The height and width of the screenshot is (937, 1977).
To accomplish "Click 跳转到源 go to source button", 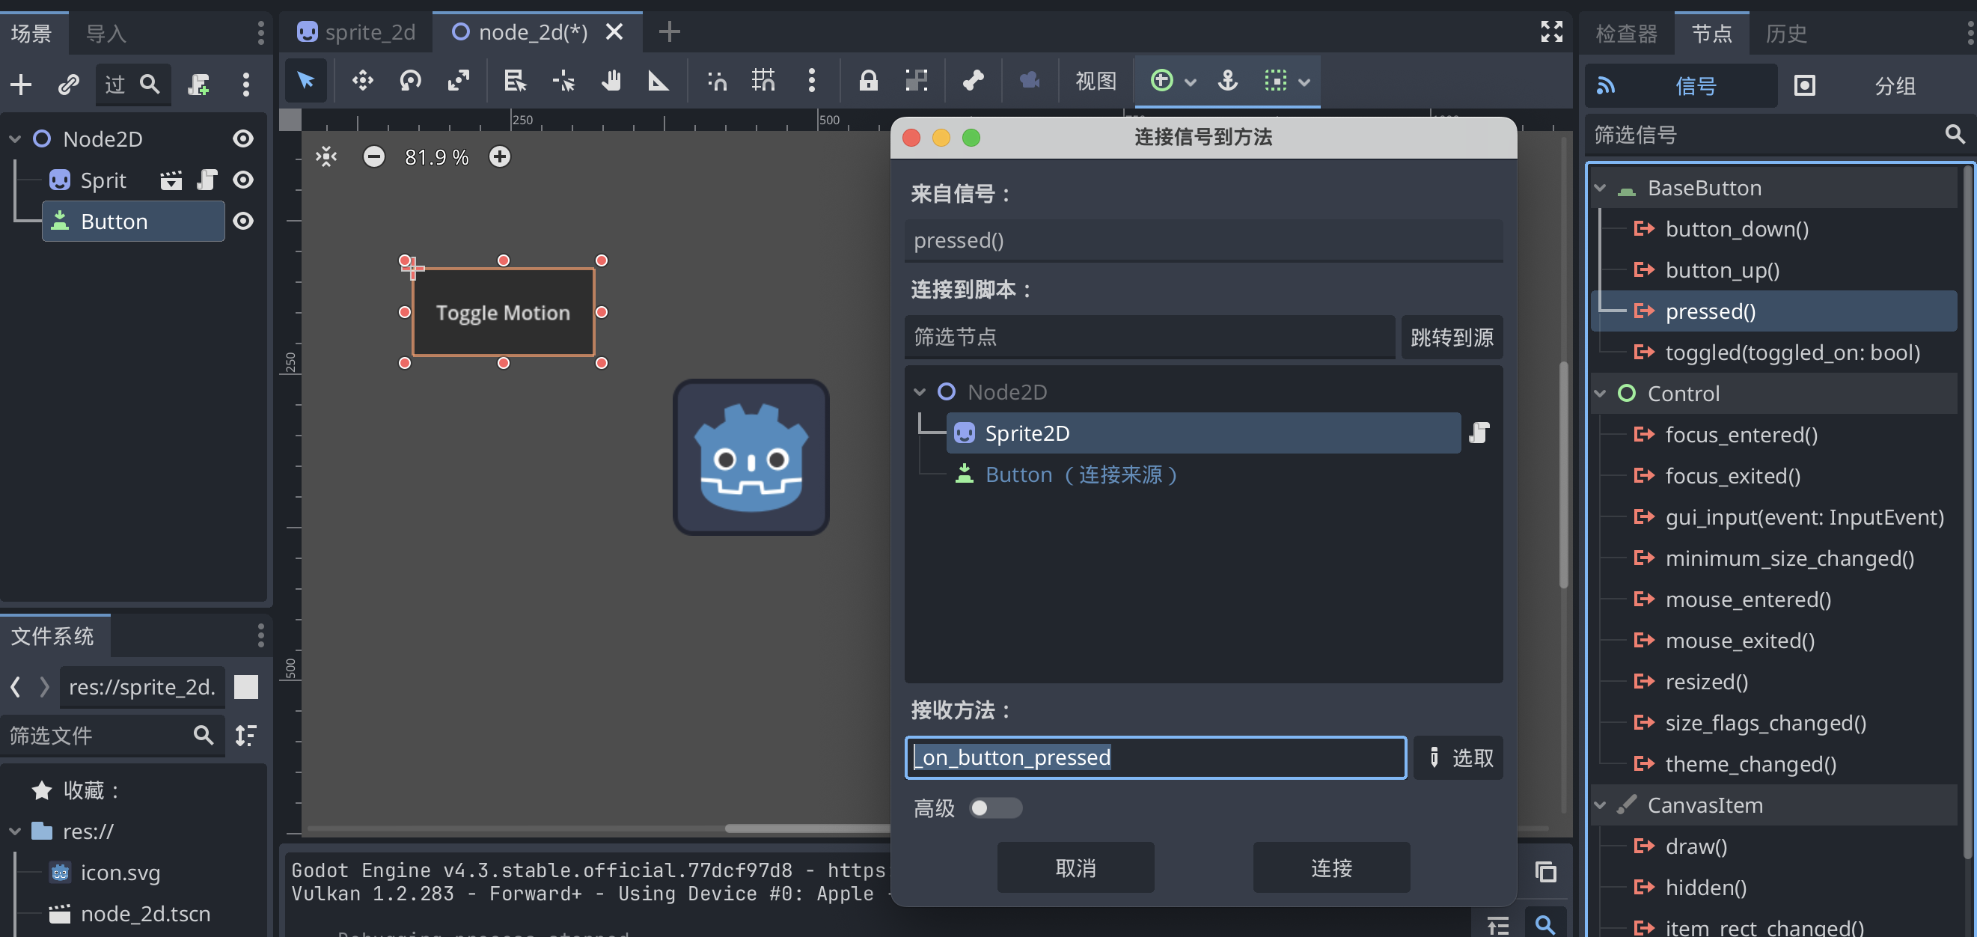I will 1451,337.
